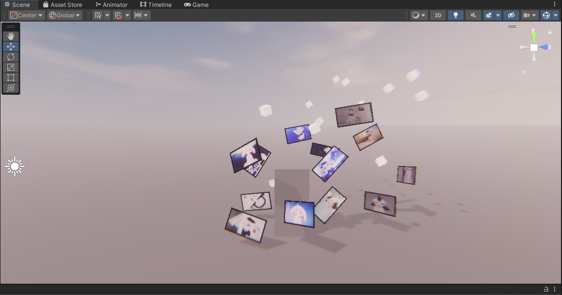Select the Move tool
The height and width of the screenshot is (295, 562).
(x=11, y=47)
